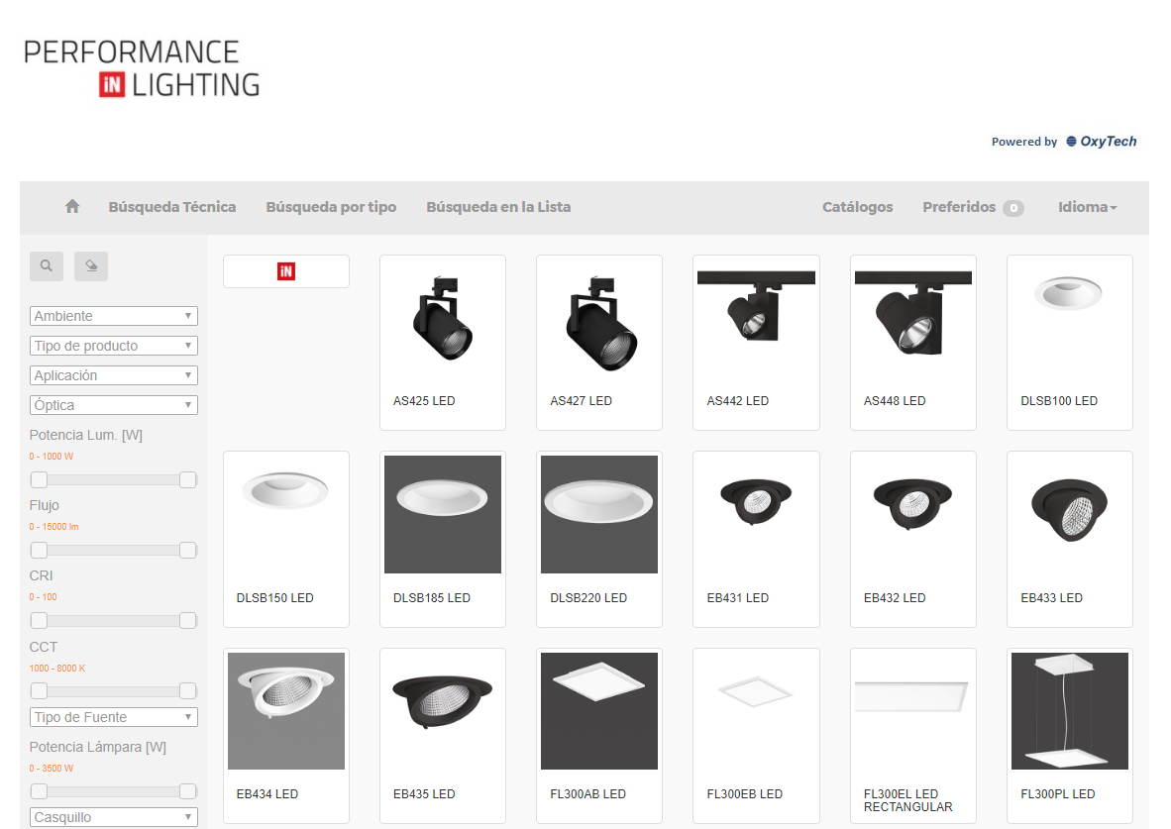Click the EB433 LED label

pyautogui.click(x=1051, y=598)
